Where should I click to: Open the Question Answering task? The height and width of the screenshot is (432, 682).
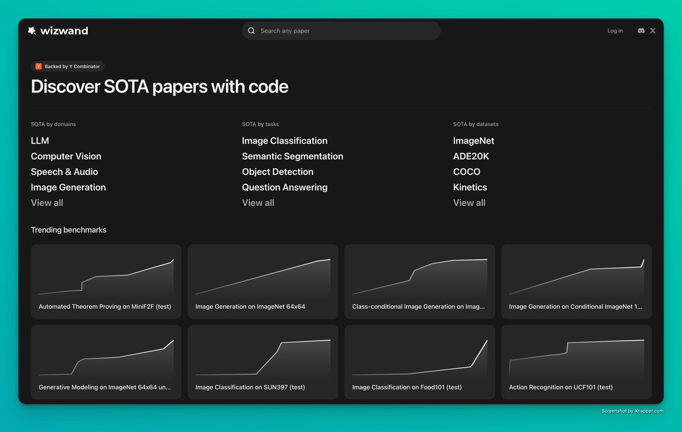(285, 187)
